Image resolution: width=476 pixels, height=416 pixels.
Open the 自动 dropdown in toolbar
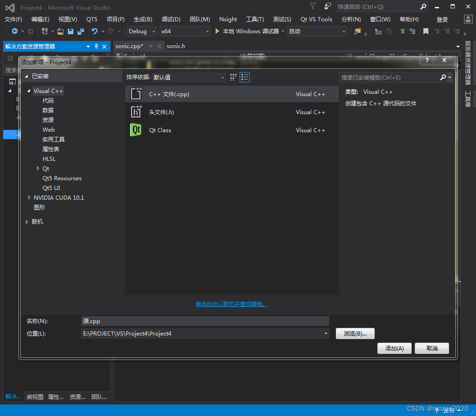click(x=317, y=31)
